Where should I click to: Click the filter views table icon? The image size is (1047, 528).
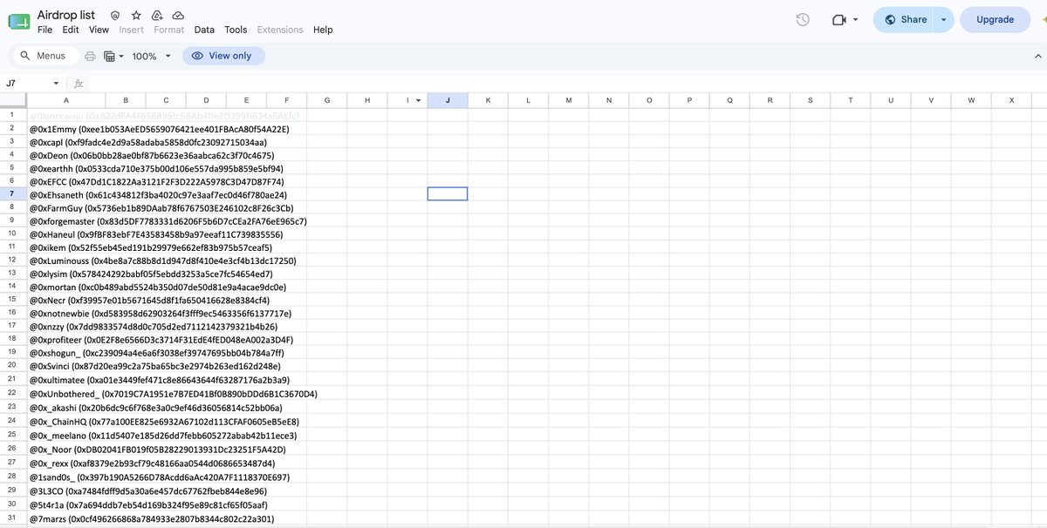(109, 56)
